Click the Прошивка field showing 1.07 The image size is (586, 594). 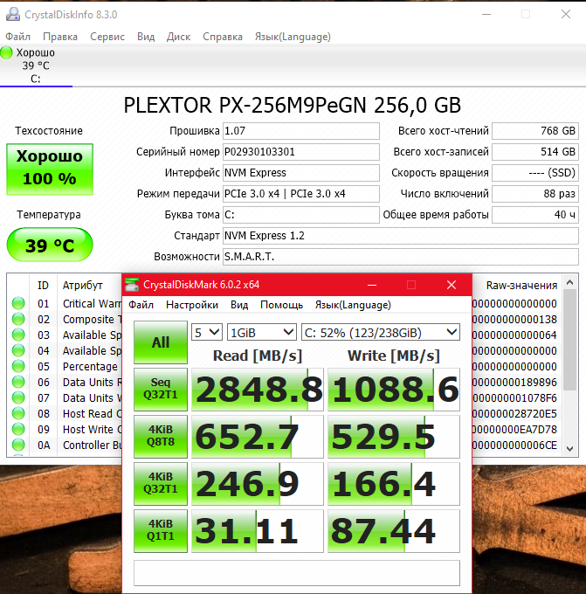point(301,131)
